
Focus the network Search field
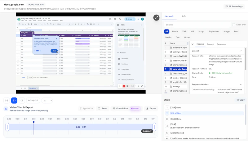197,25
